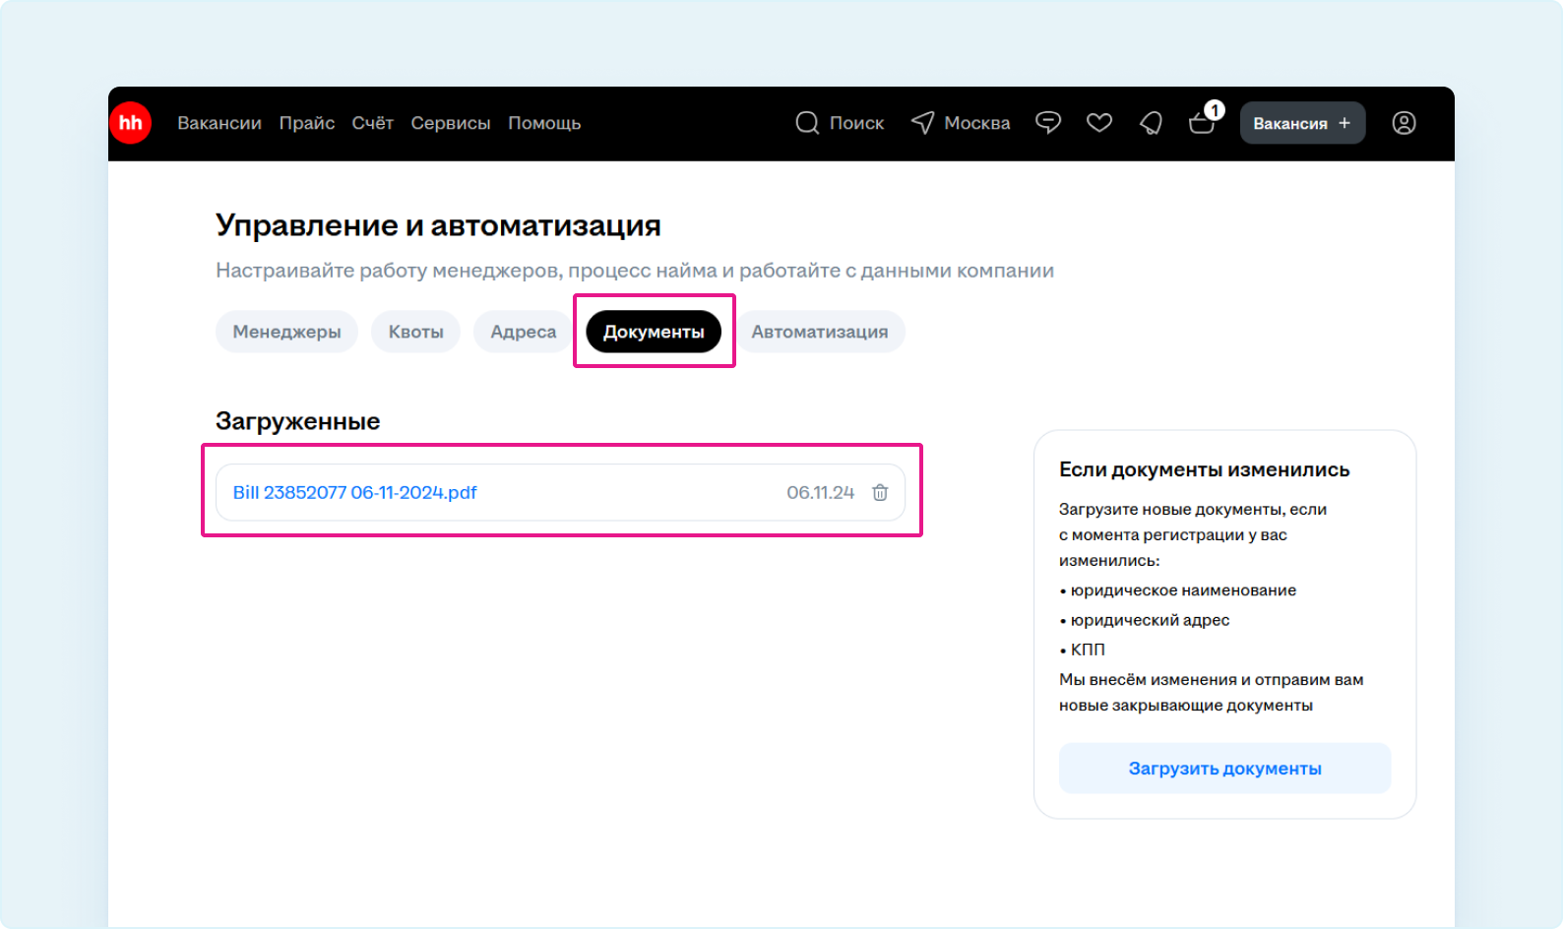Click the Вакансия + button
The width and height of the screenshot is (1563, 929).
(x=1302, y=123)
